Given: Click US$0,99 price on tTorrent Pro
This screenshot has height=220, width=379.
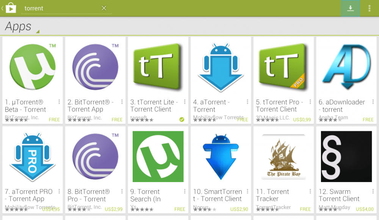Looking at the screenshot, I should pyautogui.click(x=302, y=119).
